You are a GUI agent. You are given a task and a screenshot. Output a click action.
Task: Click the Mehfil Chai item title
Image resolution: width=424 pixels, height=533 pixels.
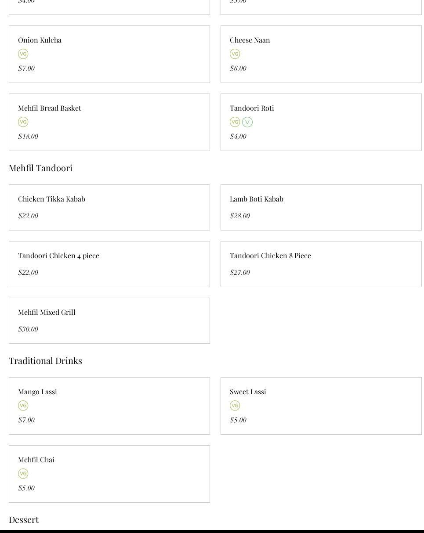(36, 460)
